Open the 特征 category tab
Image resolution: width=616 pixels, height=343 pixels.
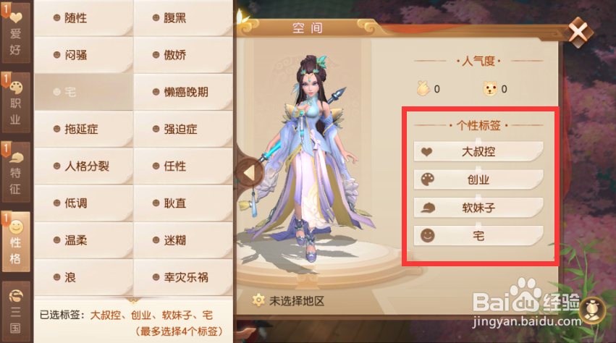15,172
